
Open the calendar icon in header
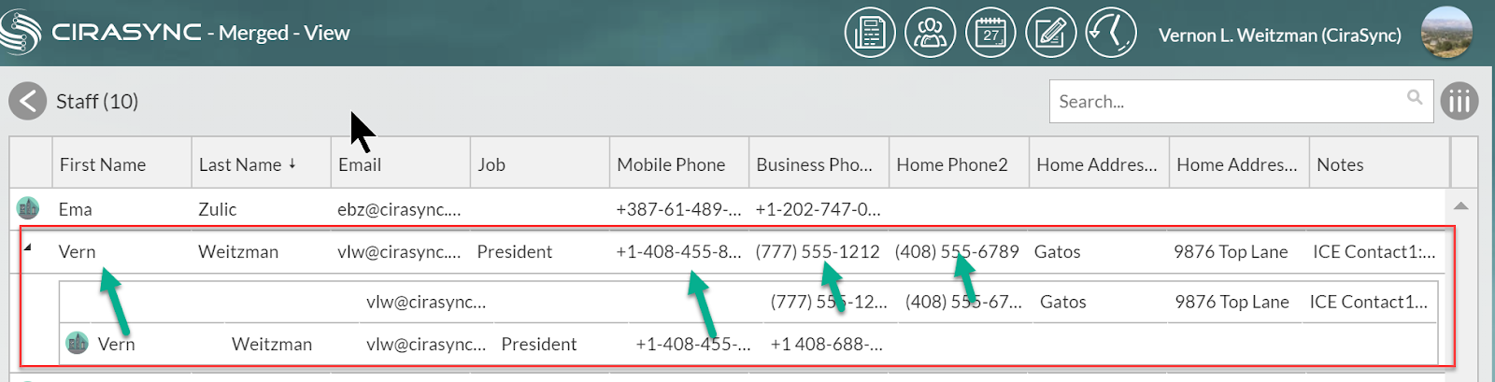[x=990, y=33]
